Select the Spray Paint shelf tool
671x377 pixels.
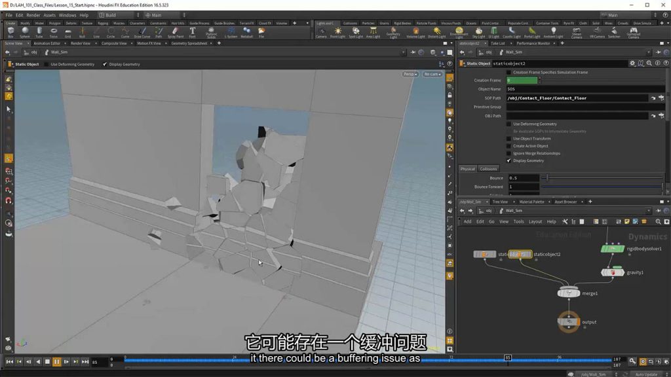[175, 33]
